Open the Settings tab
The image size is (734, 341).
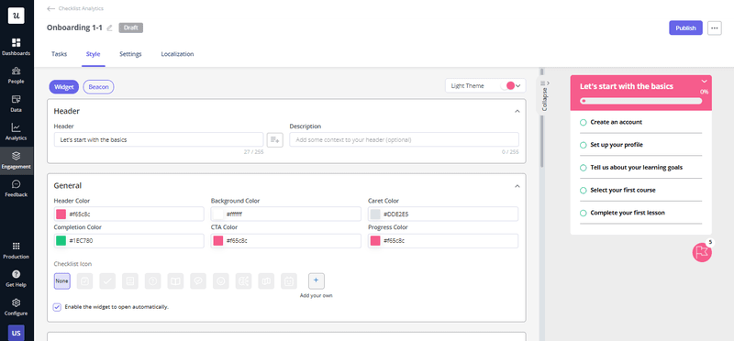coord(130,54)
